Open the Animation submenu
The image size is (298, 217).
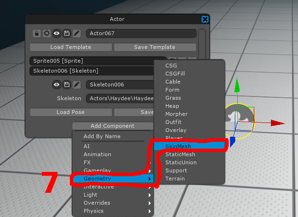coord(113,154)
